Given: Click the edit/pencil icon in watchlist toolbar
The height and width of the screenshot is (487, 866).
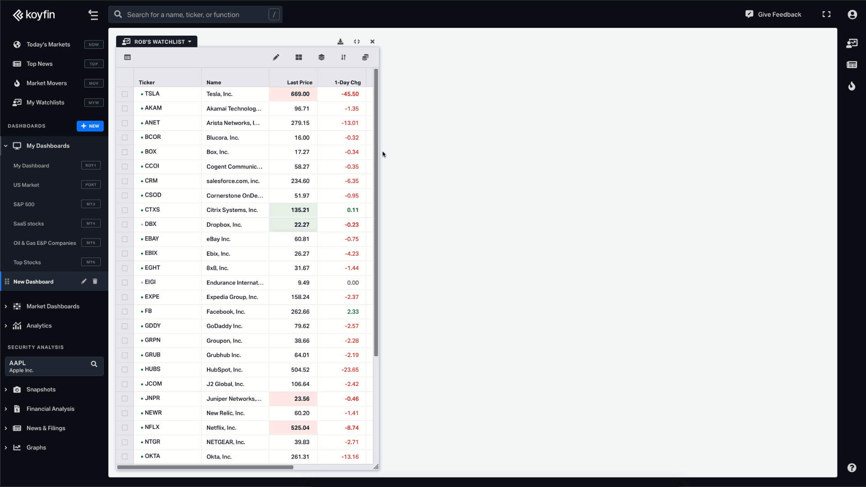Looking at the screenshot, I should pyautogui.click(x=276, y=57).
